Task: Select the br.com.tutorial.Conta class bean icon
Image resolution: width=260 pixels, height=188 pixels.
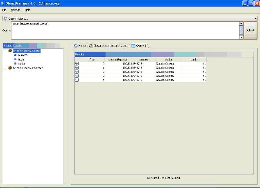Action: [x=10, y=51]
